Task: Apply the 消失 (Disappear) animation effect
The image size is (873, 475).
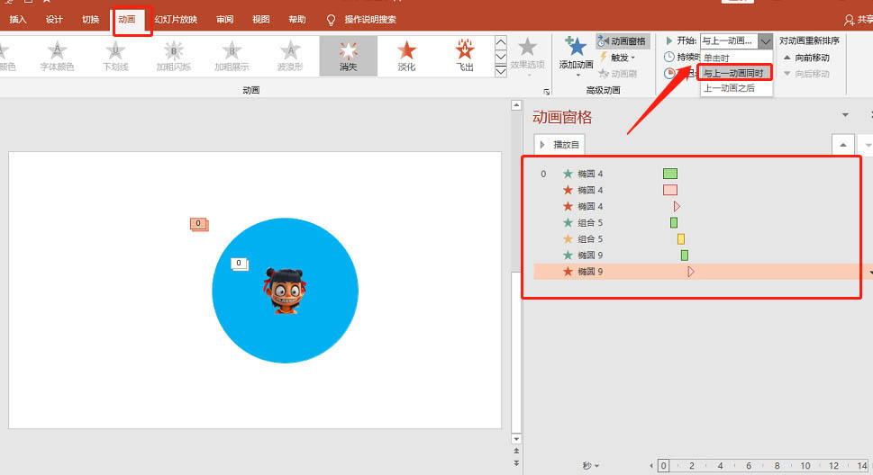Action: tap(348, 56)
